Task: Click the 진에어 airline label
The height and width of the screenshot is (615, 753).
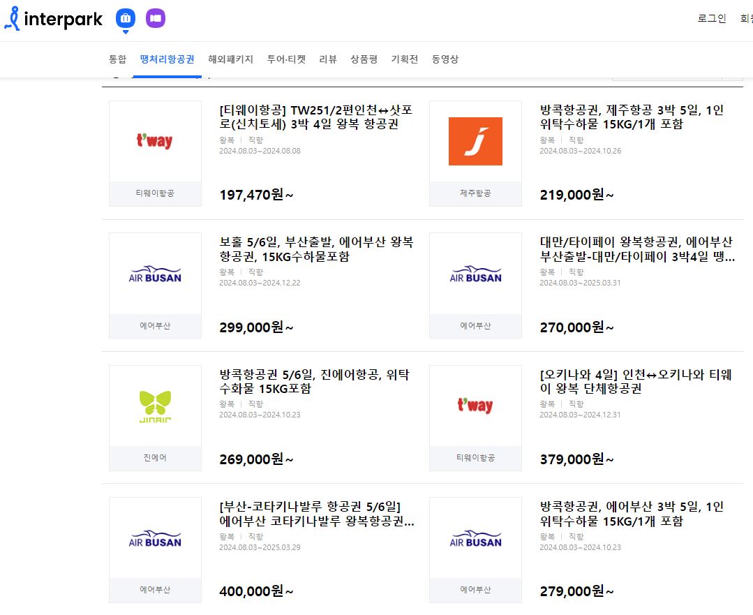Action: pos(155,458)
